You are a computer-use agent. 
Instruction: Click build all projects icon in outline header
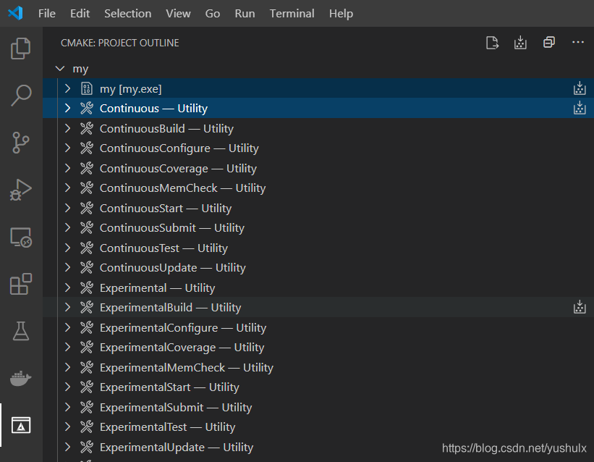coord(520,43)
